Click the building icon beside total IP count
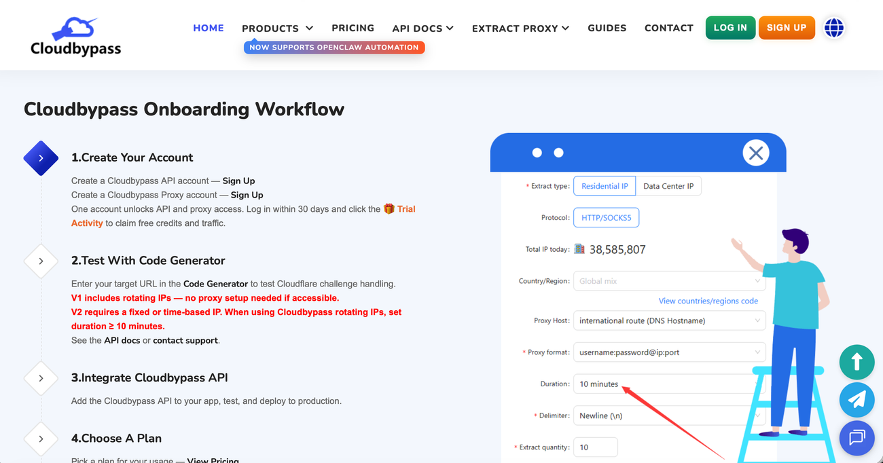This screenshot has height=463, width=883. [x=579, y=249]
